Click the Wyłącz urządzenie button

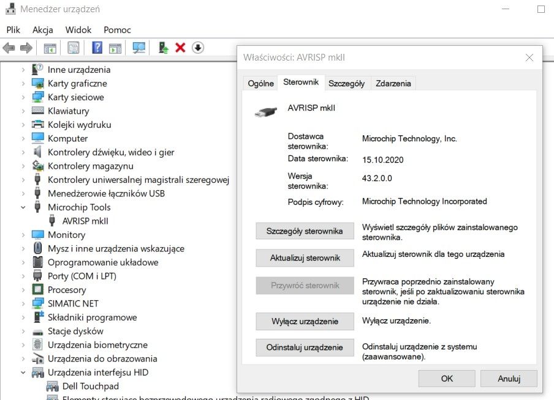(305, 321)
